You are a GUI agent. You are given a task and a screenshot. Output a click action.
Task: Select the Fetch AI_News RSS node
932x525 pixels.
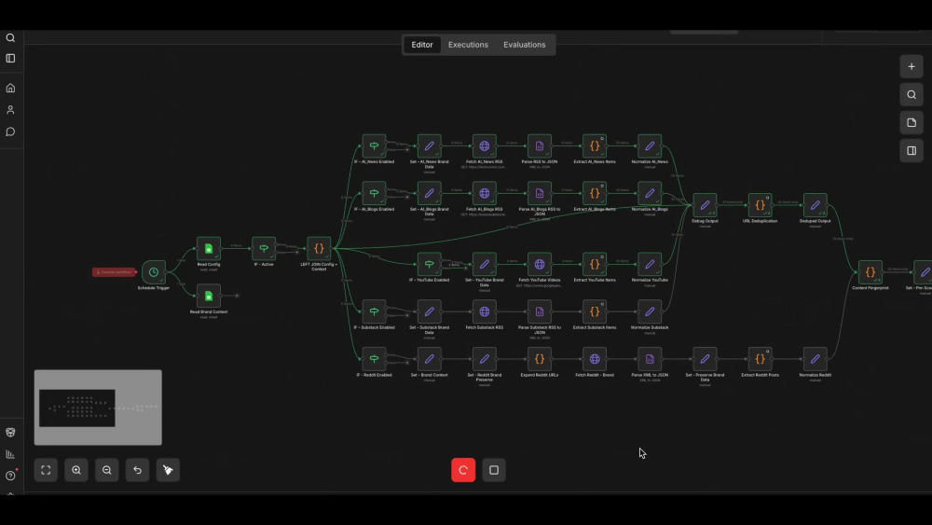point(485,146)
